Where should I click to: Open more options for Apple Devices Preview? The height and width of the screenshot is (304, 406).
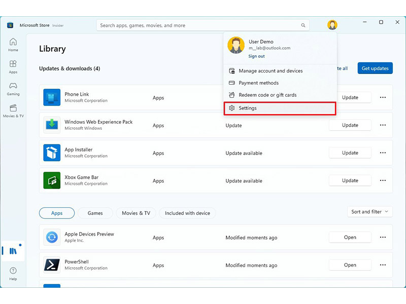[x=383, y=237]
